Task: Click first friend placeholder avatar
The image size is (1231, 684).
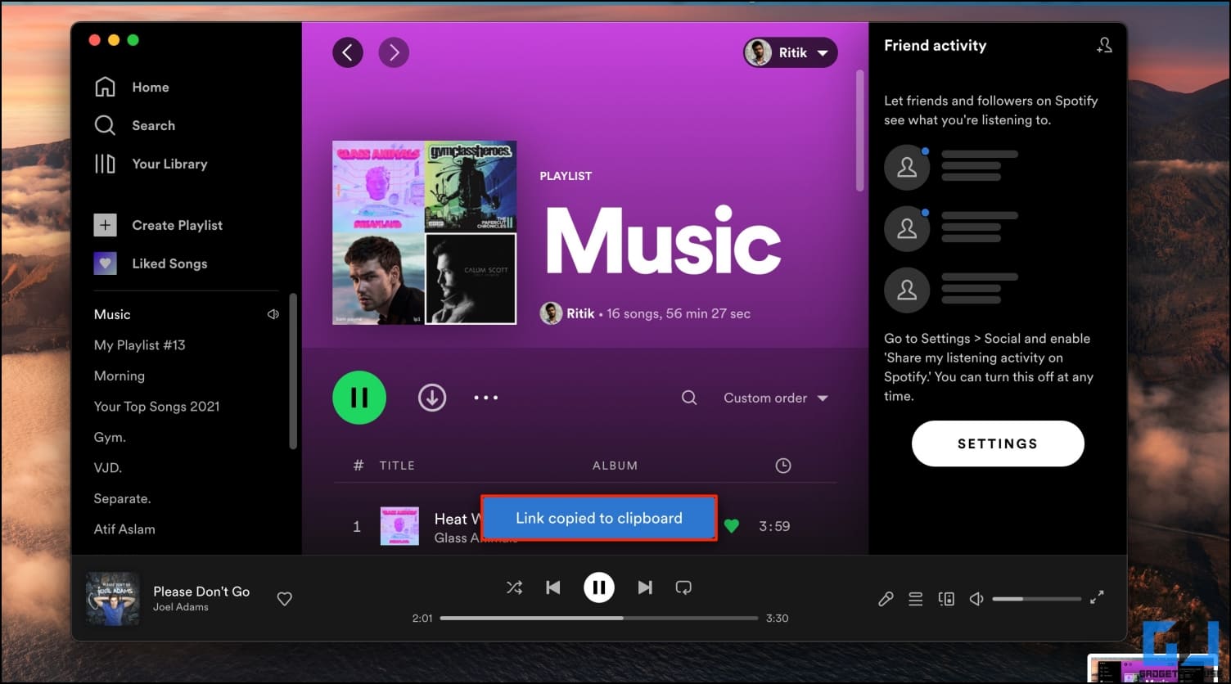Action: click(907, 167)
